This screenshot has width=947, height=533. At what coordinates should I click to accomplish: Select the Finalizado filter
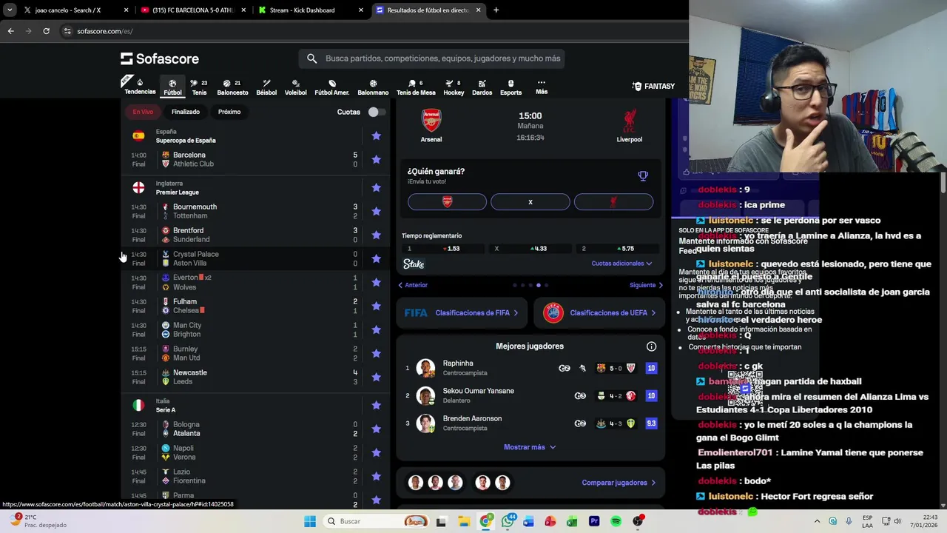(186, 112)
